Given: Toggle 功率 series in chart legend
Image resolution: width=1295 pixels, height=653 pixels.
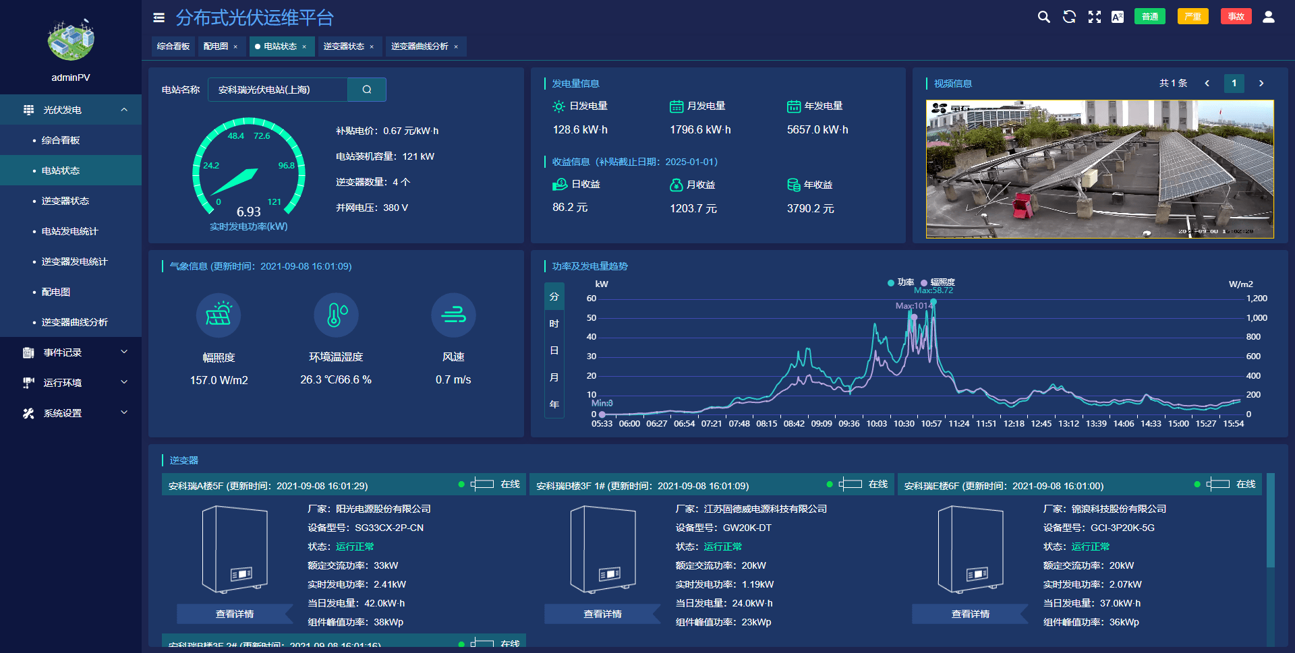Looking at the screenshot, I should point(901,282).
